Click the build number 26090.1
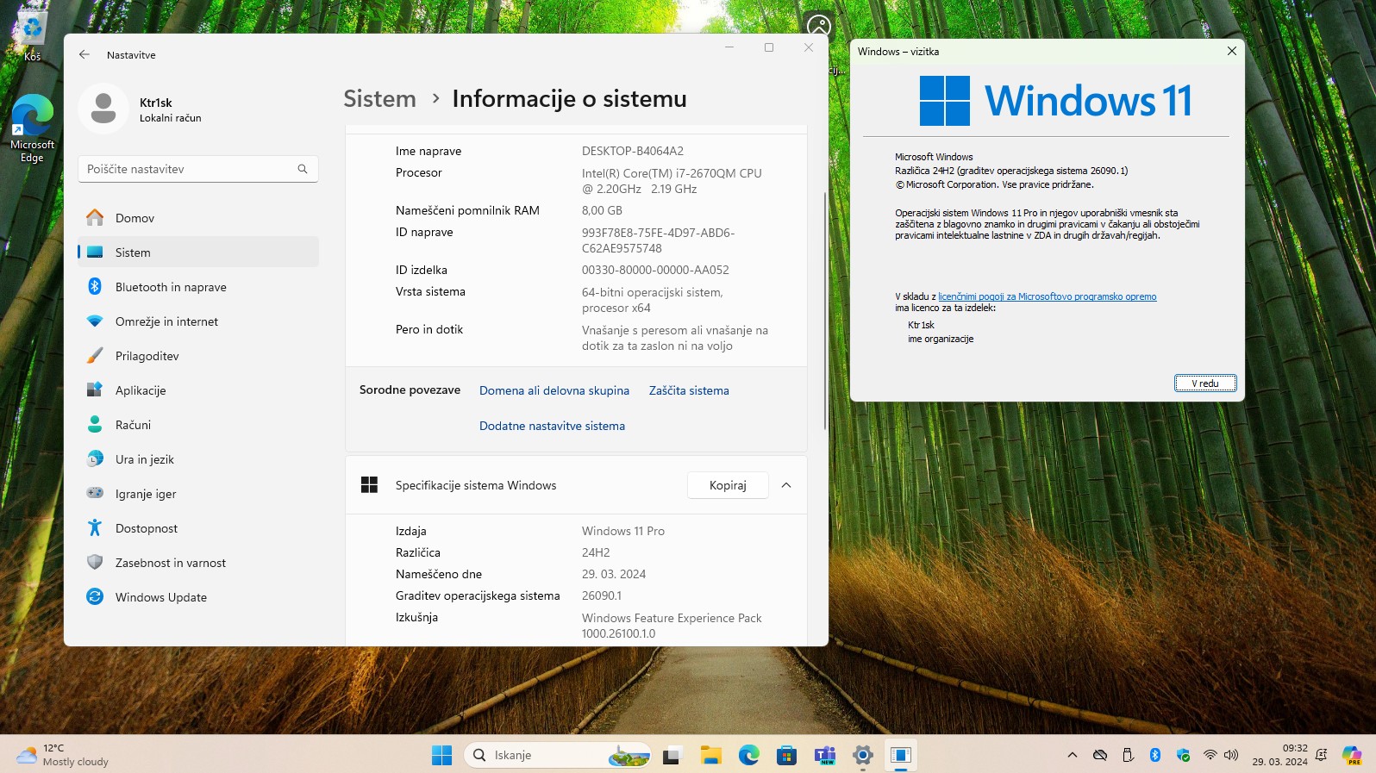The width and height of the screenshot is (1376, 773). pyautogui.click(x=602, y=595)
